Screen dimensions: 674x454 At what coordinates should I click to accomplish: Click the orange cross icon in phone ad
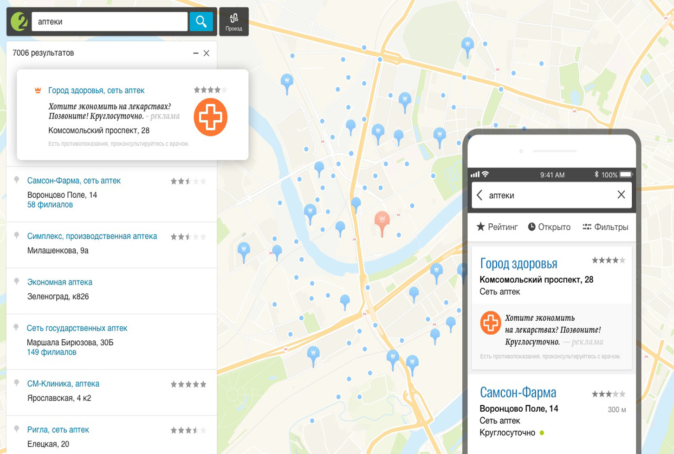[490, 323]
